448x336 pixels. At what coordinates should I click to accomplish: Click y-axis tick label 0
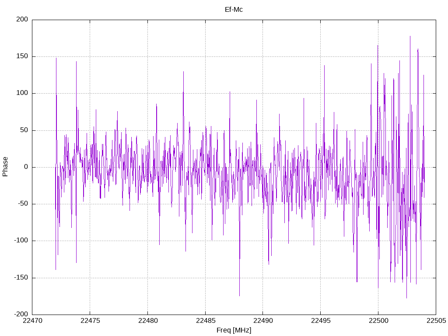click(x=26, y=167)
